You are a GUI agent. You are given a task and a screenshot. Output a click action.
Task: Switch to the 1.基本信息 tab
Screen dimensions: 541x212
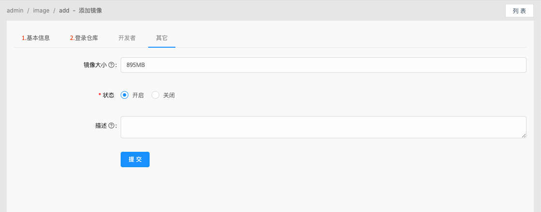click(36, 38)
